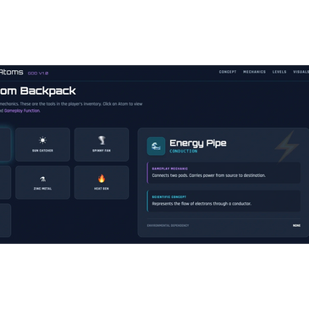The height and width of the screenshot is (309, 309).
Task: Open the Mechanics nav item
Action: [254, 72]
